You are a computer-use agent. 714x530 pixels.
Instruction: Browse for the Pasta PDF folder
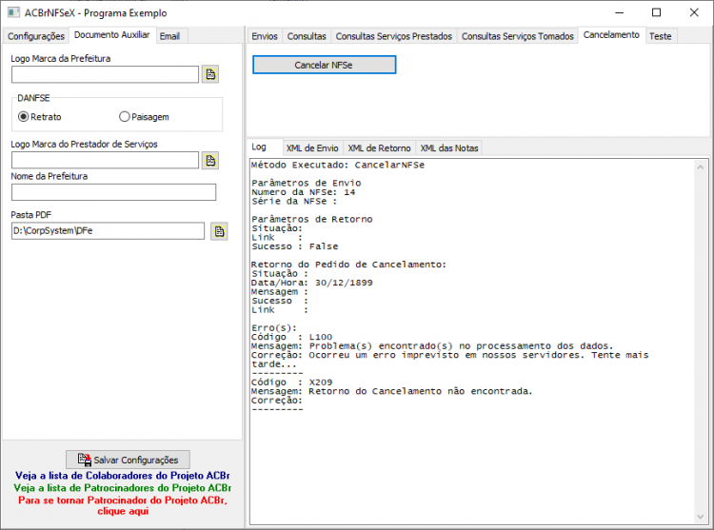[x=219, y=231]
